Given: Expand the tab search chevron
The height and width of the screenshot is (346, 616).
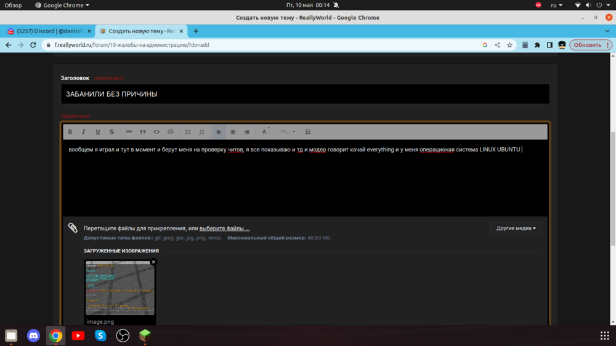Looking at the screenshot, I should click(607, 31).
